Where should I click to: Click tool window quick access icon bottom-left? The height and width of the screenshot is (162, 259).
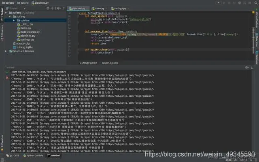coord(2,160)
